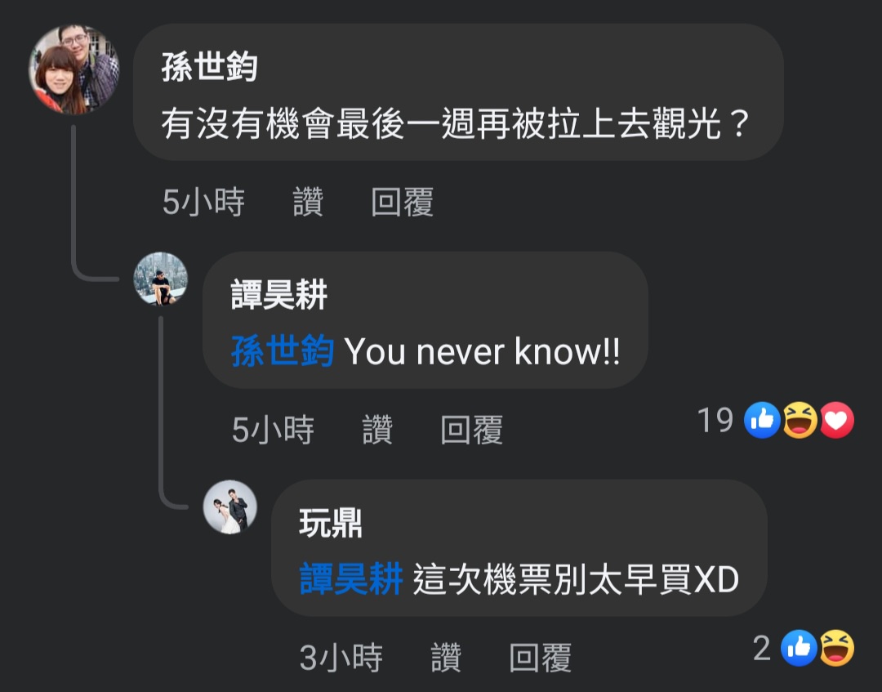The image size is (882, 692).
Task: Open the 玩鼎 commenter name link
Action: pyautogui.click(x=331, y=523)
